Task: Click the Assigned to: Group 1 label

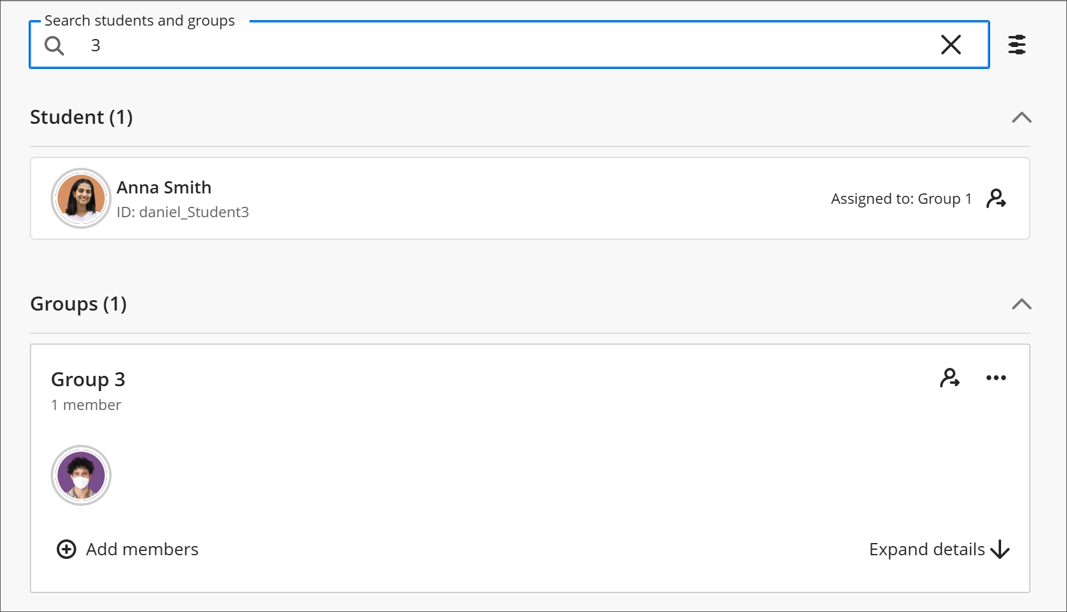Action: click(x=901, y=199)
